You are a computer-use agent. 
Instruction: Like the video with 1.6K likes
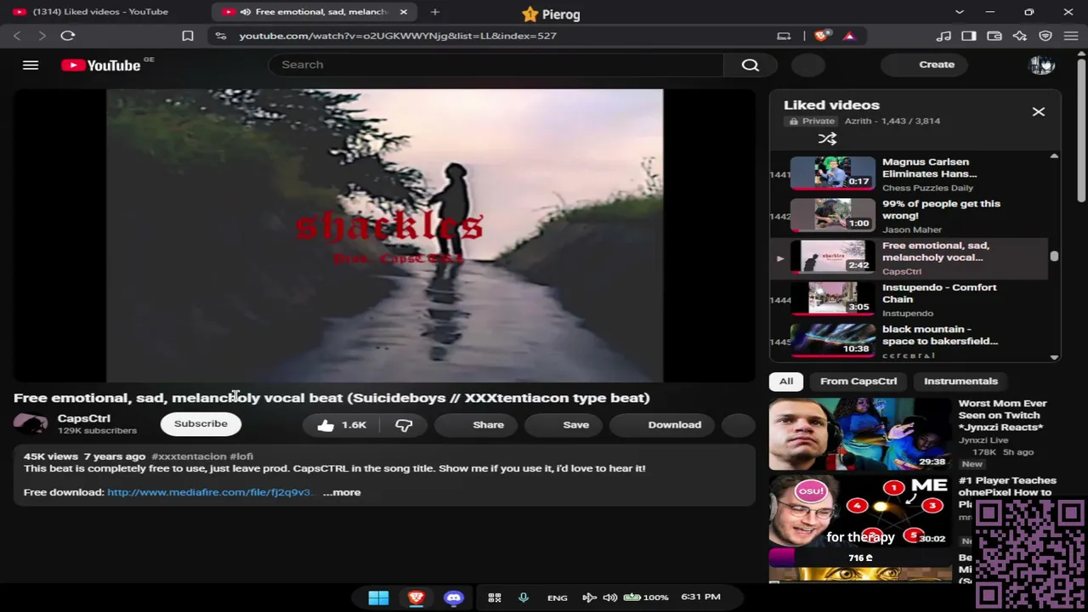pos(341,424)
